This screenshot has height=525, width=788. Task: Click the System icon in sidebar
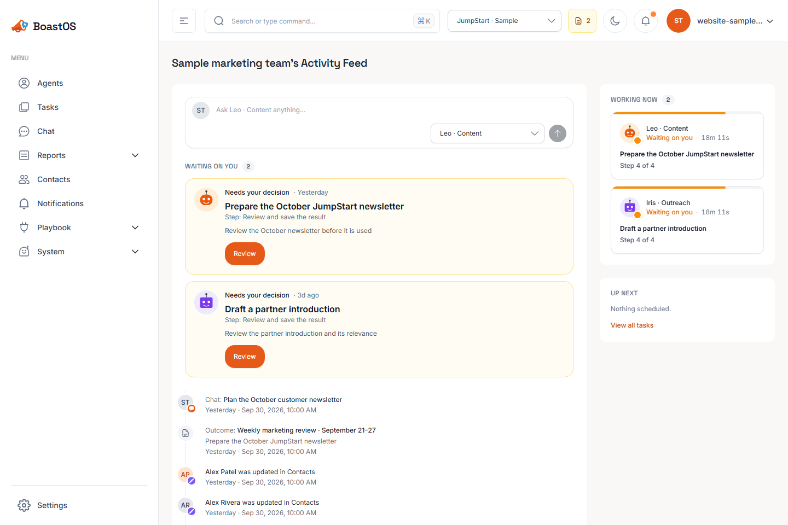point(24,252)
